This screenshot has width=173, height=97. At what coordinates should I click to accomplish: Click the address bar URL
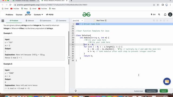point(52,5)
